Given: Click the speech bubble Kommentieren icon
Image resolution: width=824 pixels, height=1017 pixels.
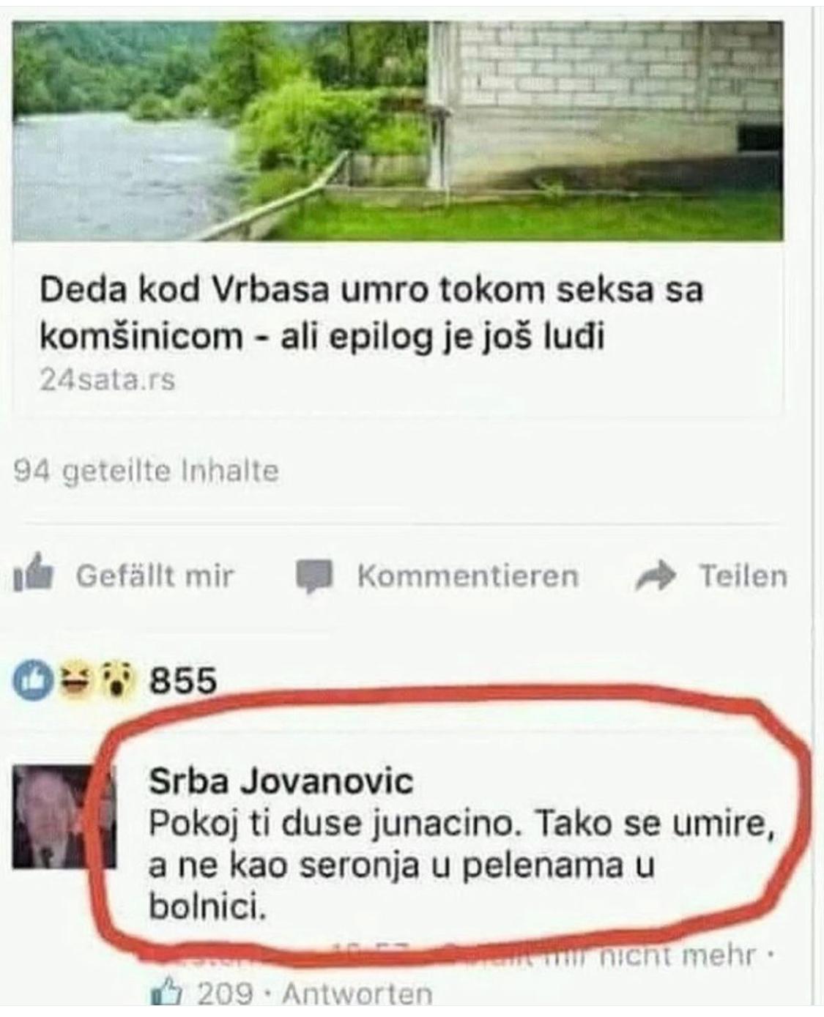Looking at the screenshot, I should pyautogui.click(x=316, y=576).
